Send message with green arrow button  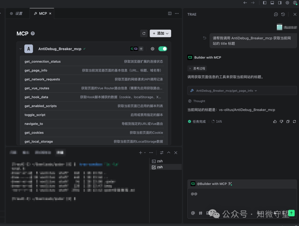tap(291, 213)
